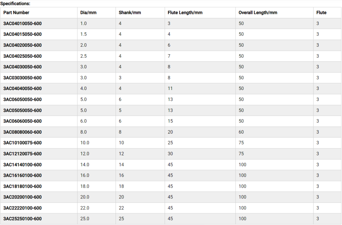342x225 pixels.
Task: Click the Shank/mm column header
Action: click(130, 13)
